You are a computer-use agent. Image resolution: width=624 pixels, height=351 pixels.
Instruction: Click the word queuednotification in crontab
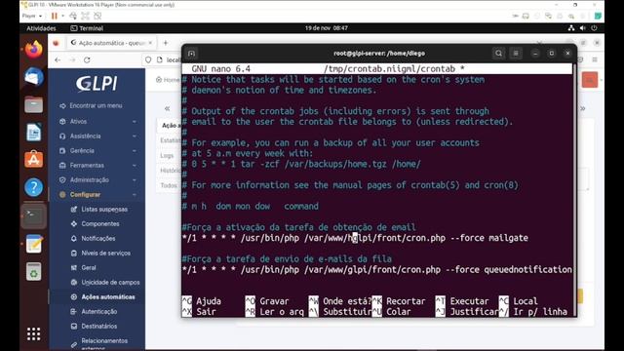coord(527,270)
